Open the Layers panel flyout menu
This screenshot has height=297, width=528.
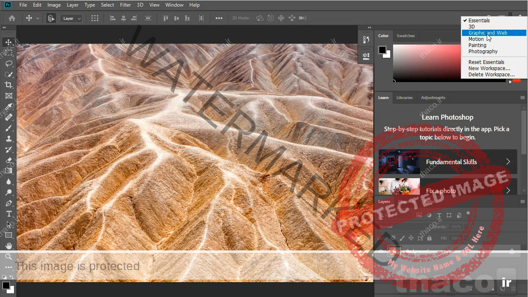pyautogui.click(x=522, y=202)
